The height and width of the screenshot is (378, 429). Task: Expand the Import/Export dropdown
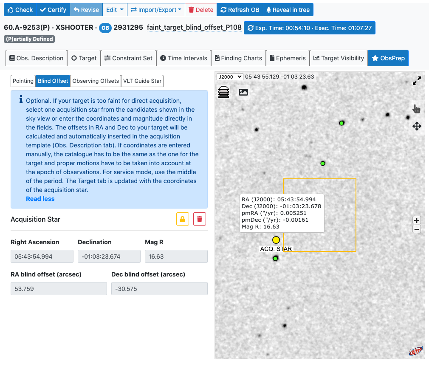(x=156, y=10)
